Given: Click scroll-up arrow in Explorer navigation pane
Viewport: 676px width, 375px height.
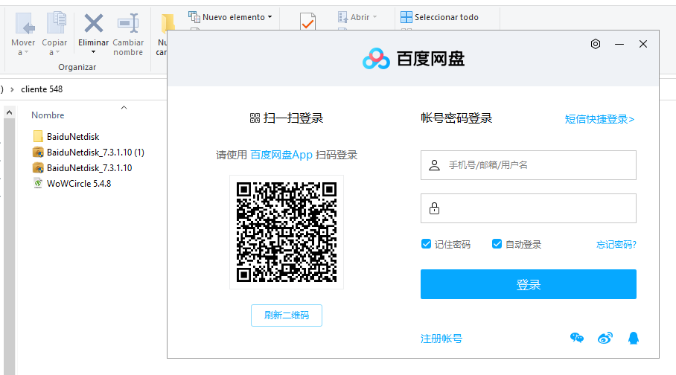Looking at the screenshot, I should pyautogui.click(x=9, y=113).
